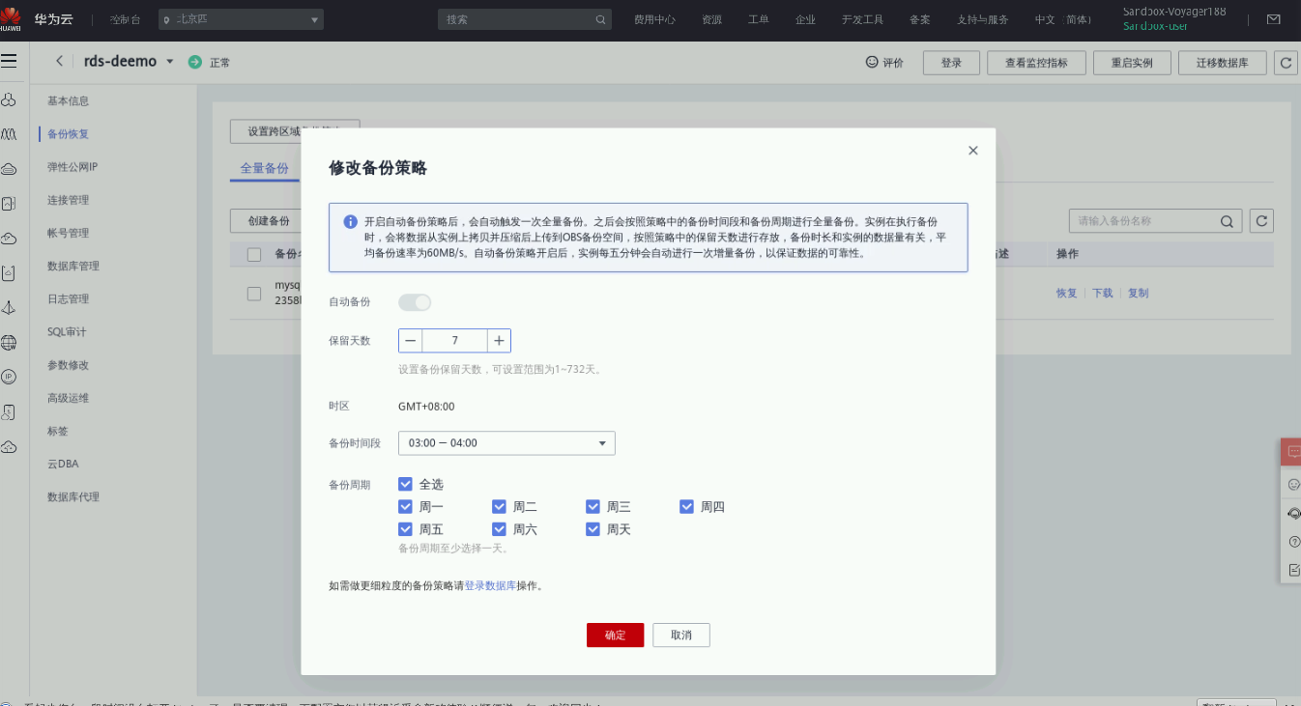Viewport: 1301px width, 706px height.
Task: Click the headset support icon on right edge
Action: tap(1294, 513)
